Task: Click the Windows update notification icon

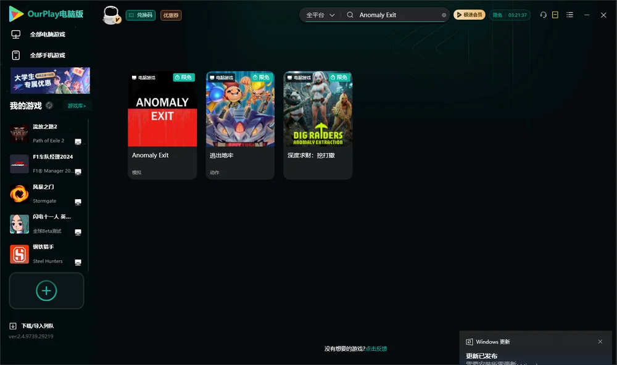Action: 469,342
